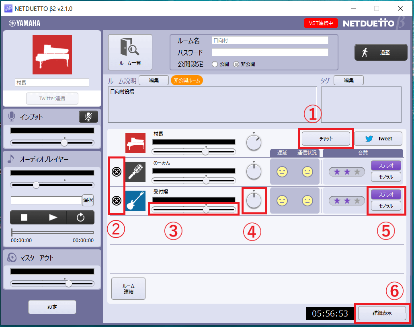Play the audio player track
This screenshot has height=327, width=414.
[x=53, y=217]
